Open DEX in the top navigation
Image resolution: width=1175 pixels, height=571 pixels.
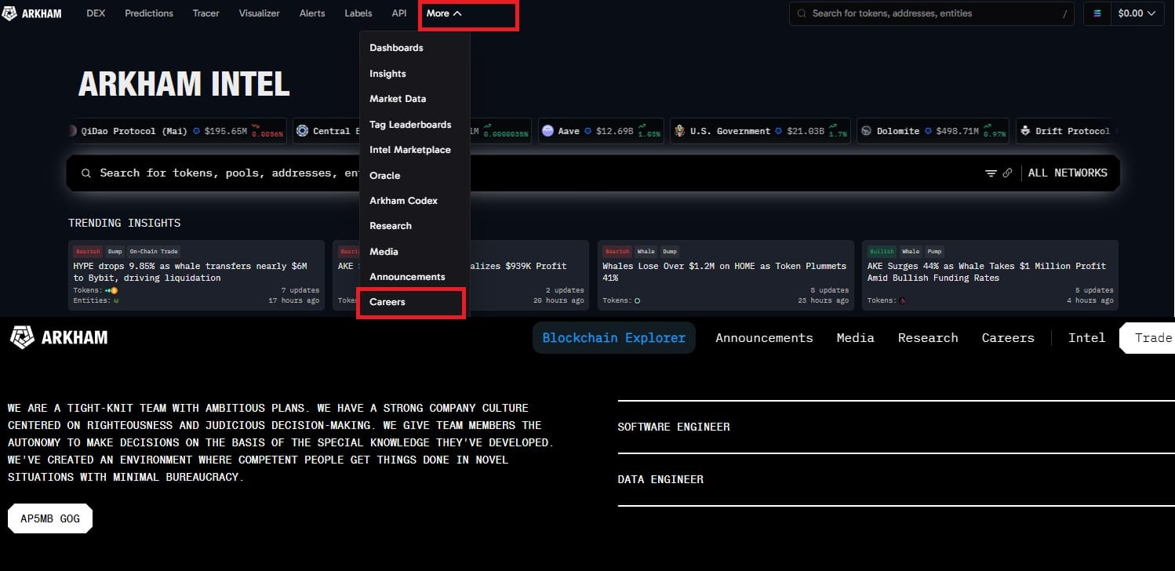[x=96, y=13]
